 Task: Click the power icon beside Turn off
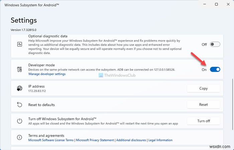pos(19,121)
